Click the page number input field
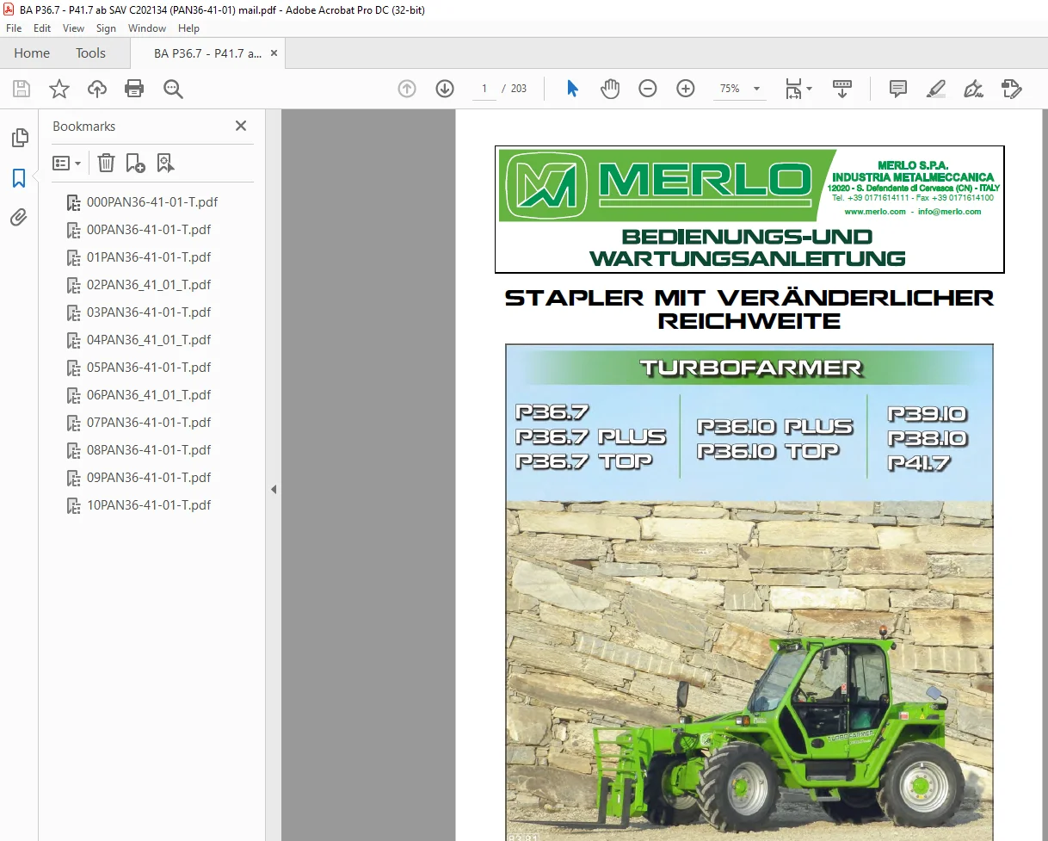1048x841 pixels. (x=484, y=89)
